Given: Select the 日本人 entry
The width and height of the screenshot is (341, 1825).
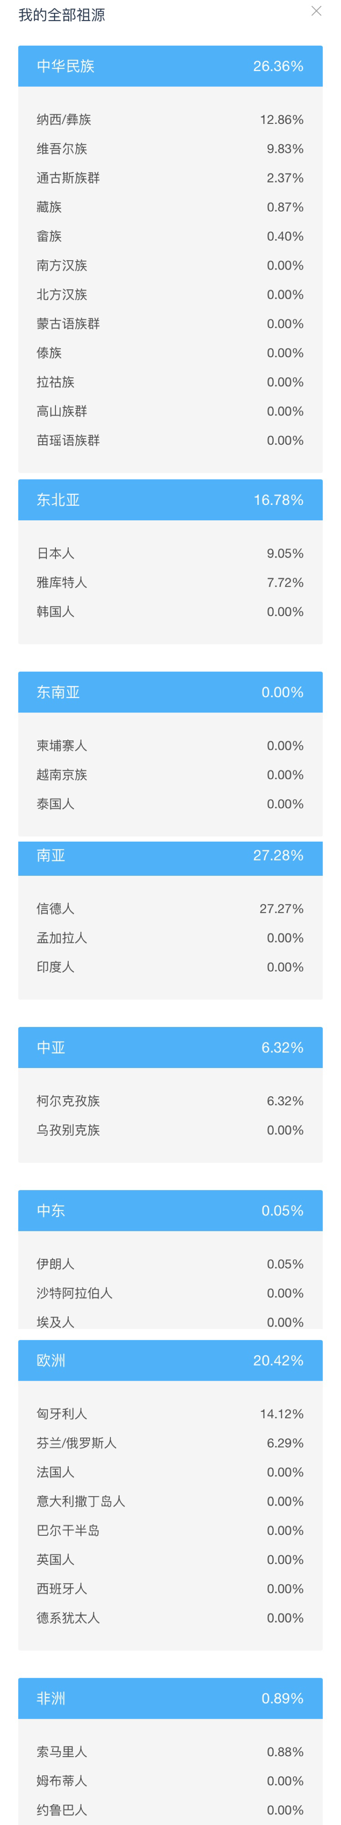Looking at the screenshot, I should point(170,553).
